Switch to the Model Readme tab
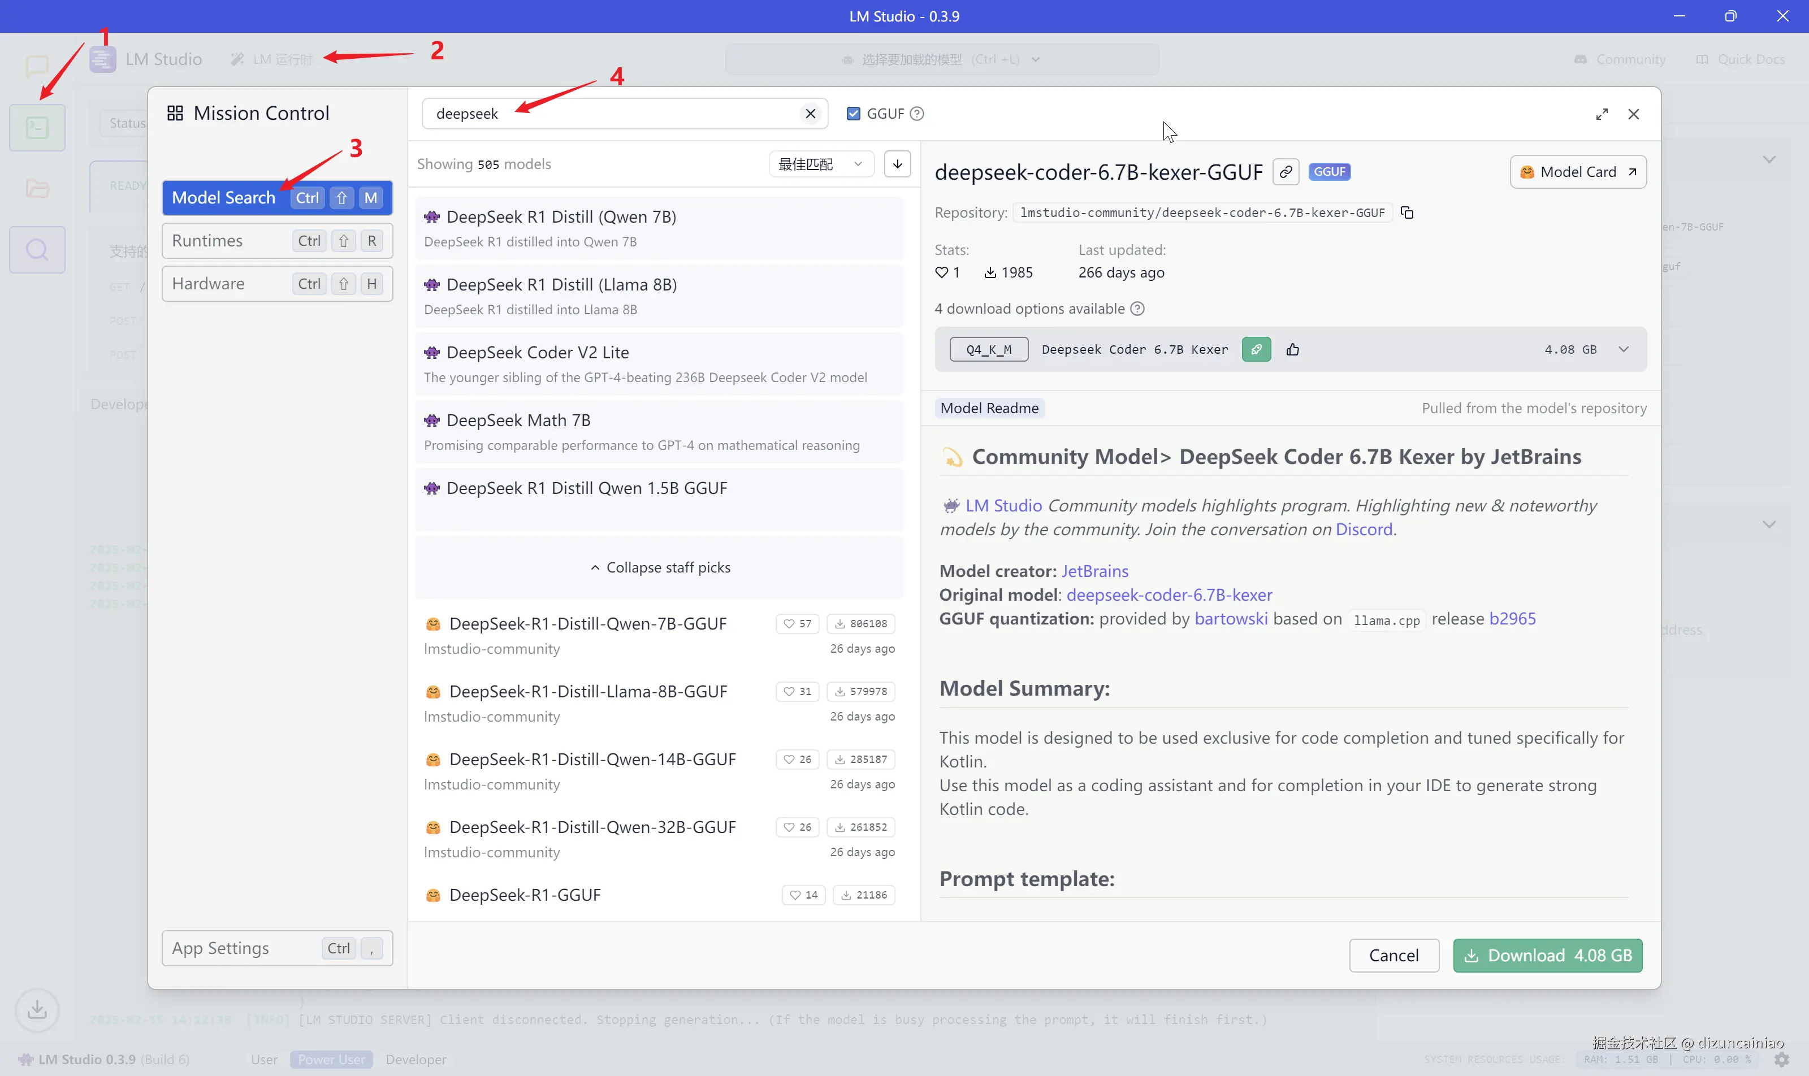The height and width of the screenshot is (1076, 1809). (989, 408)
